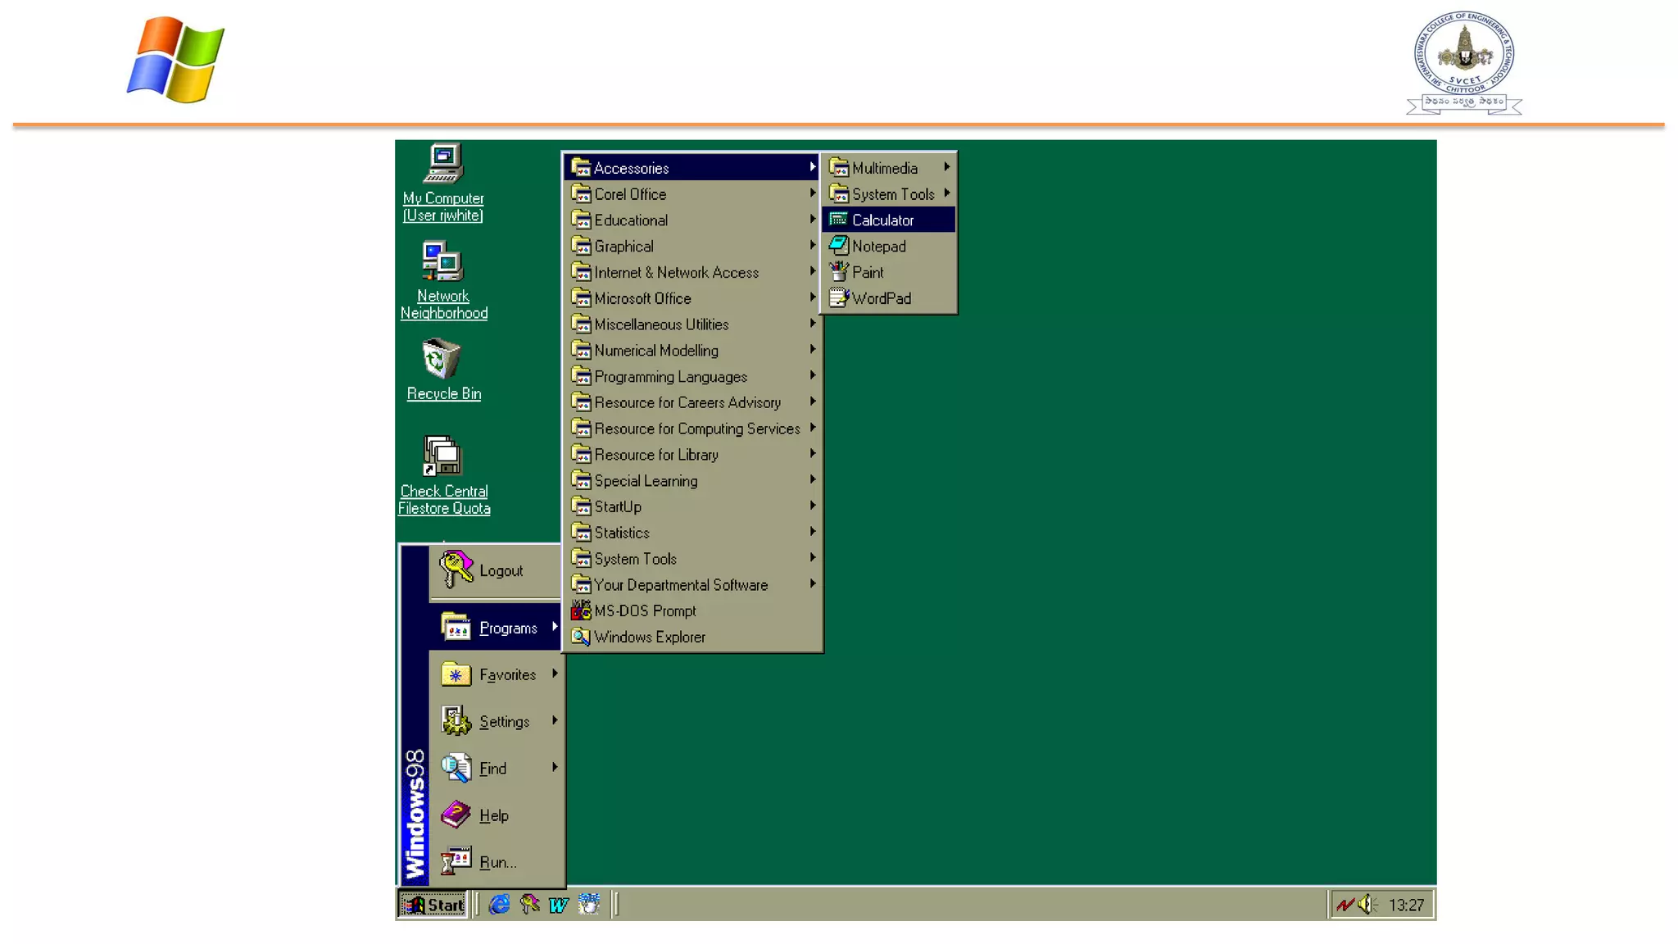Choose MS-DOS Prompt from Programs menu
The width and height of the screenshot is (1678, 944).
coord(645,610)
